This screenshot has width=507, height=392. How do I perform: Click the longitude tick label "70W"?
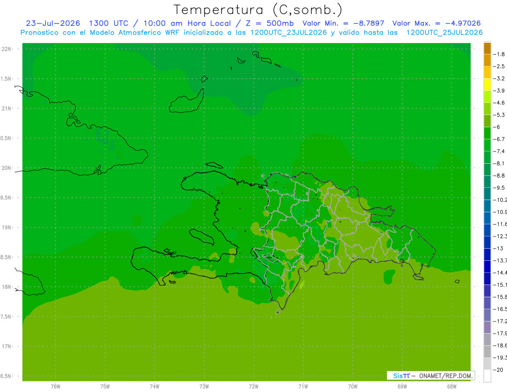click(353, 387)
